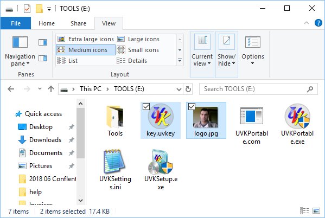This screenshot has height=218, width=325.
Task: Open Help with the question mark icon
Action: pyautogui.click(x=318, y=23)
